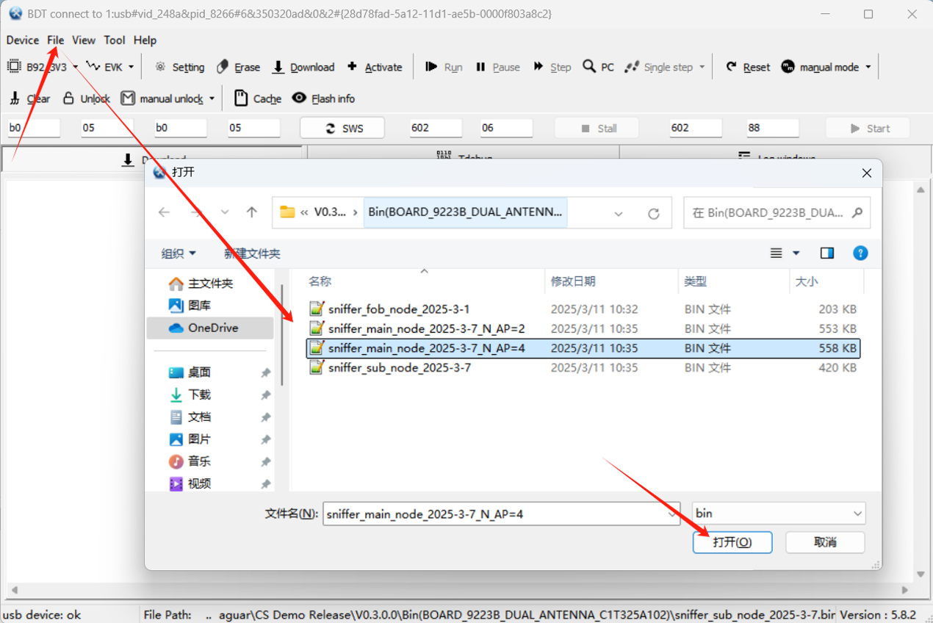Toggle the preview pane button
The height and width of the screenshot is (623, 933).
(x=827, y=253)
